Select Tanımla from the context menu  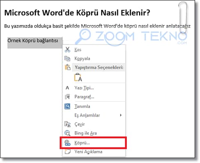click(x=94, y=106)
